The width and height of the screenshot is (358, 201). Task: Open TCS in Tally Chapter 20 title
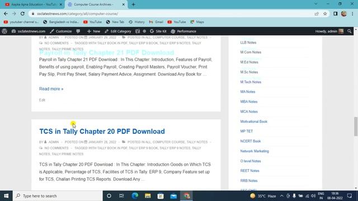point(102,131)
